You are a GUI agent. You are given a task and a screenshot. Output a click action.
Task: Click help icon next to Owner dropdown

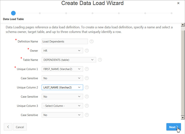(87, 50)
